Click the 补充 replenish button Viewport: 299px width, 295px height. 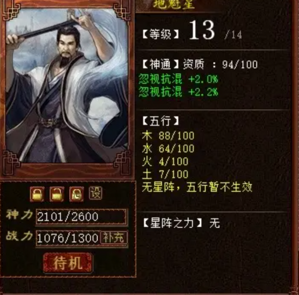[x=114, y=238]
